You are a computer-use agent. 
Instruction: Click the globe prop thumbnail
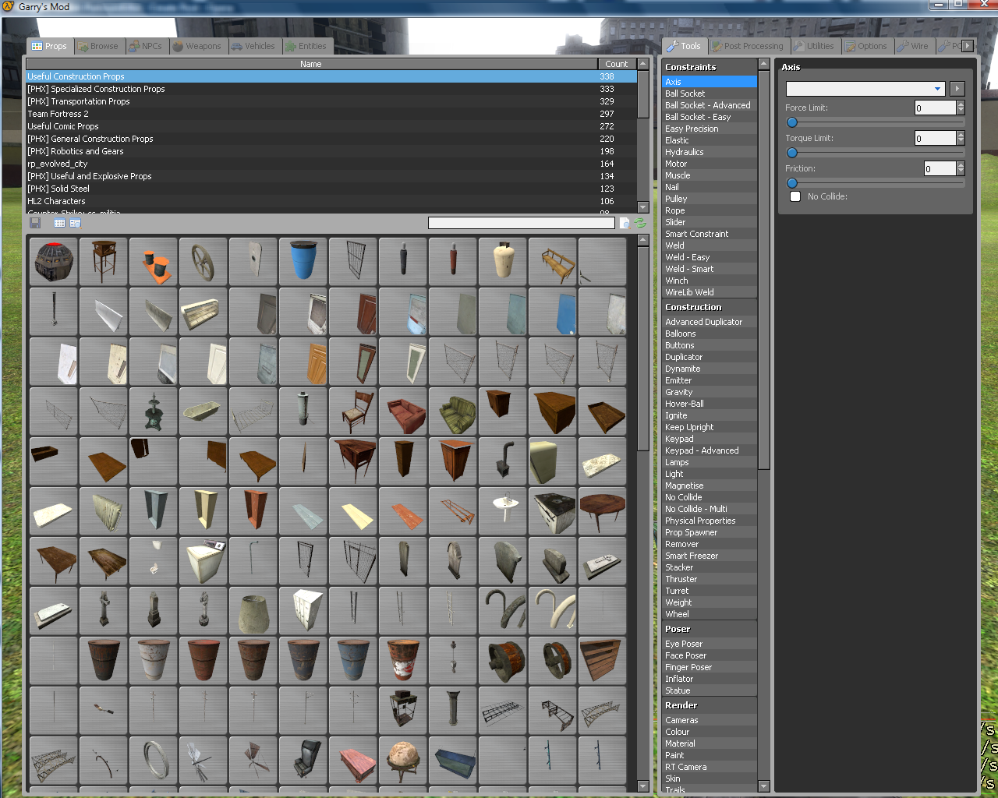pos(403,761)
